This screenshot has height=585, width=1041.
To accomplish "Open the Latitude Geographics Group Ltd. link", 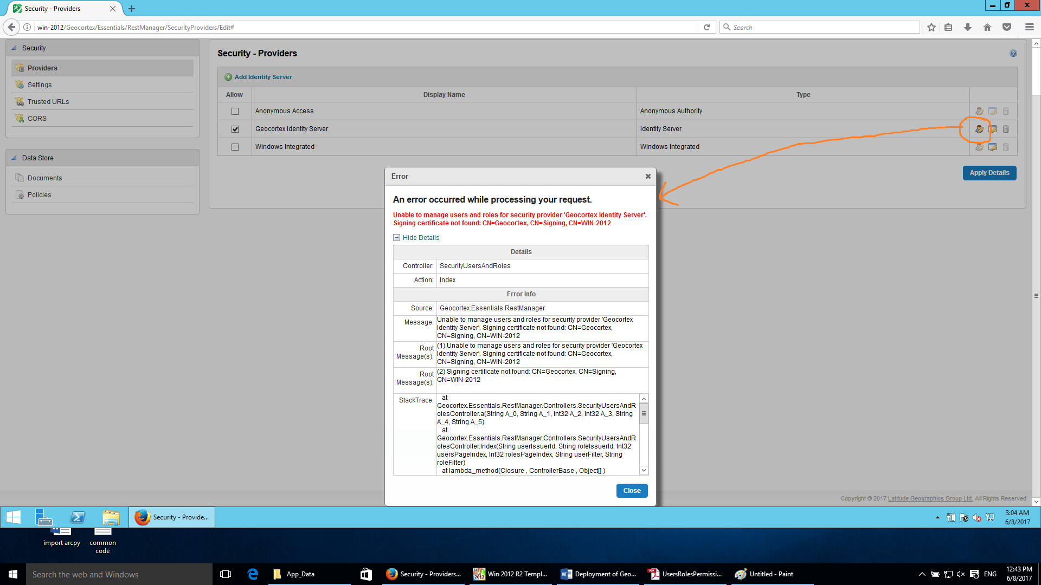I will (930, 499).
